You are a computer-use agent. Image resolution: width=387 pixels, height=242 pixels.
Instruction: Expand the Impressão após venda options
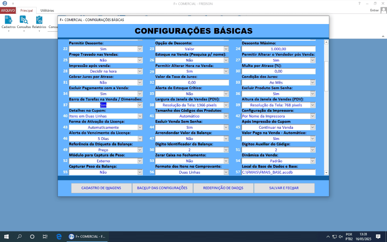coord(139,71)
